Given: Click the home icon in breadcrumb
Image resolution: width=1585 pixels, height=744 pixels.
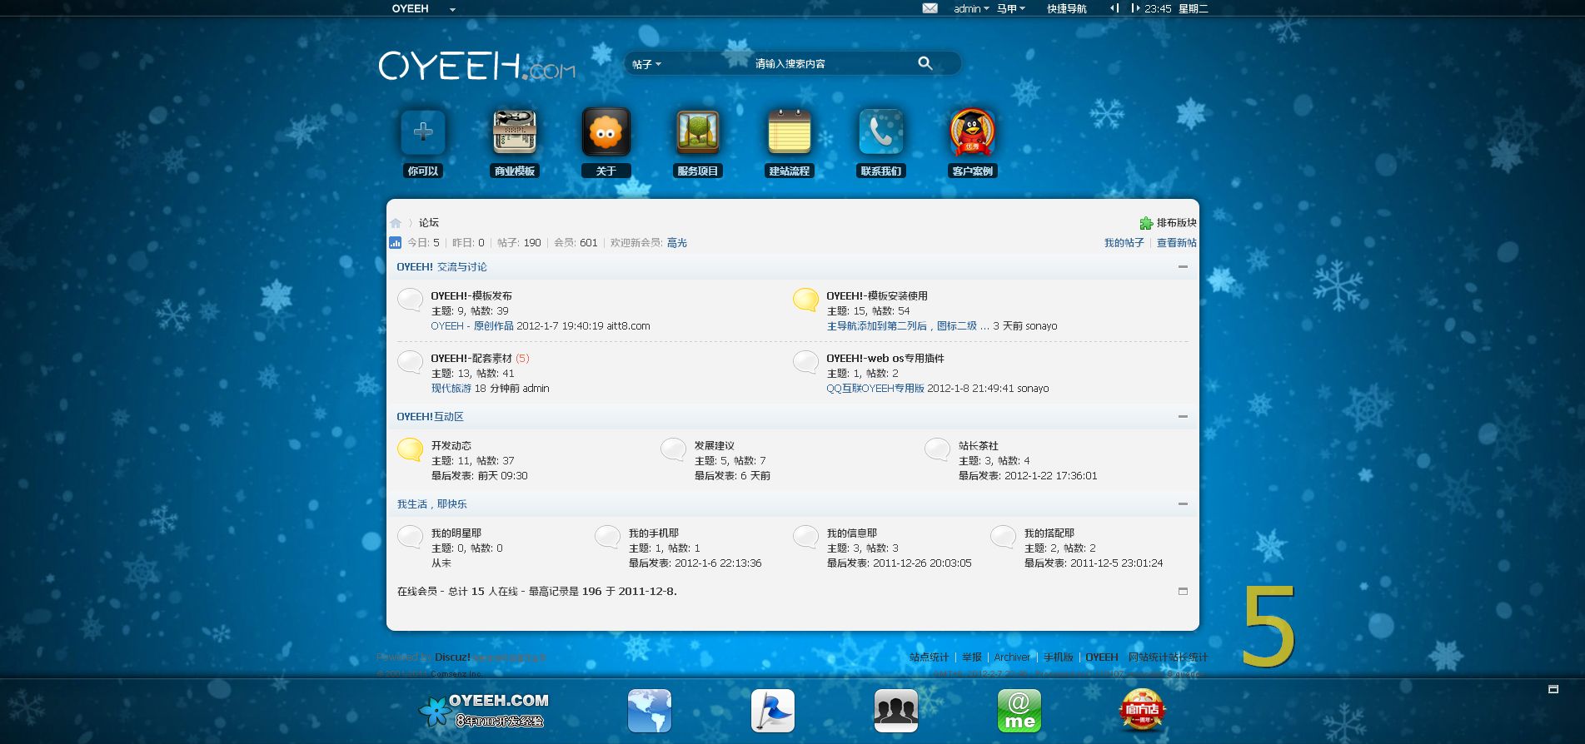Looking at the screenshot, I should point(396,223).
